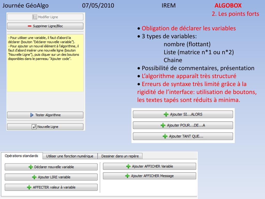This screenshot has height=199, width=265.
Task: Click the date '07/05/2010'
Action: pos(98,6)
